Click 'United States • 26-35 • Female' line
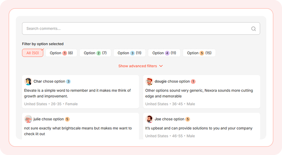The height and width of the screenshot is (155, 282). [x=51, y=104]
